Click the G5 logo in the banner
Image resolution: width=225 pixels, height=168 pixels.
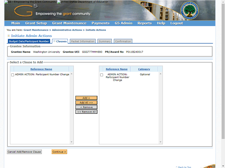coord(26,10)
